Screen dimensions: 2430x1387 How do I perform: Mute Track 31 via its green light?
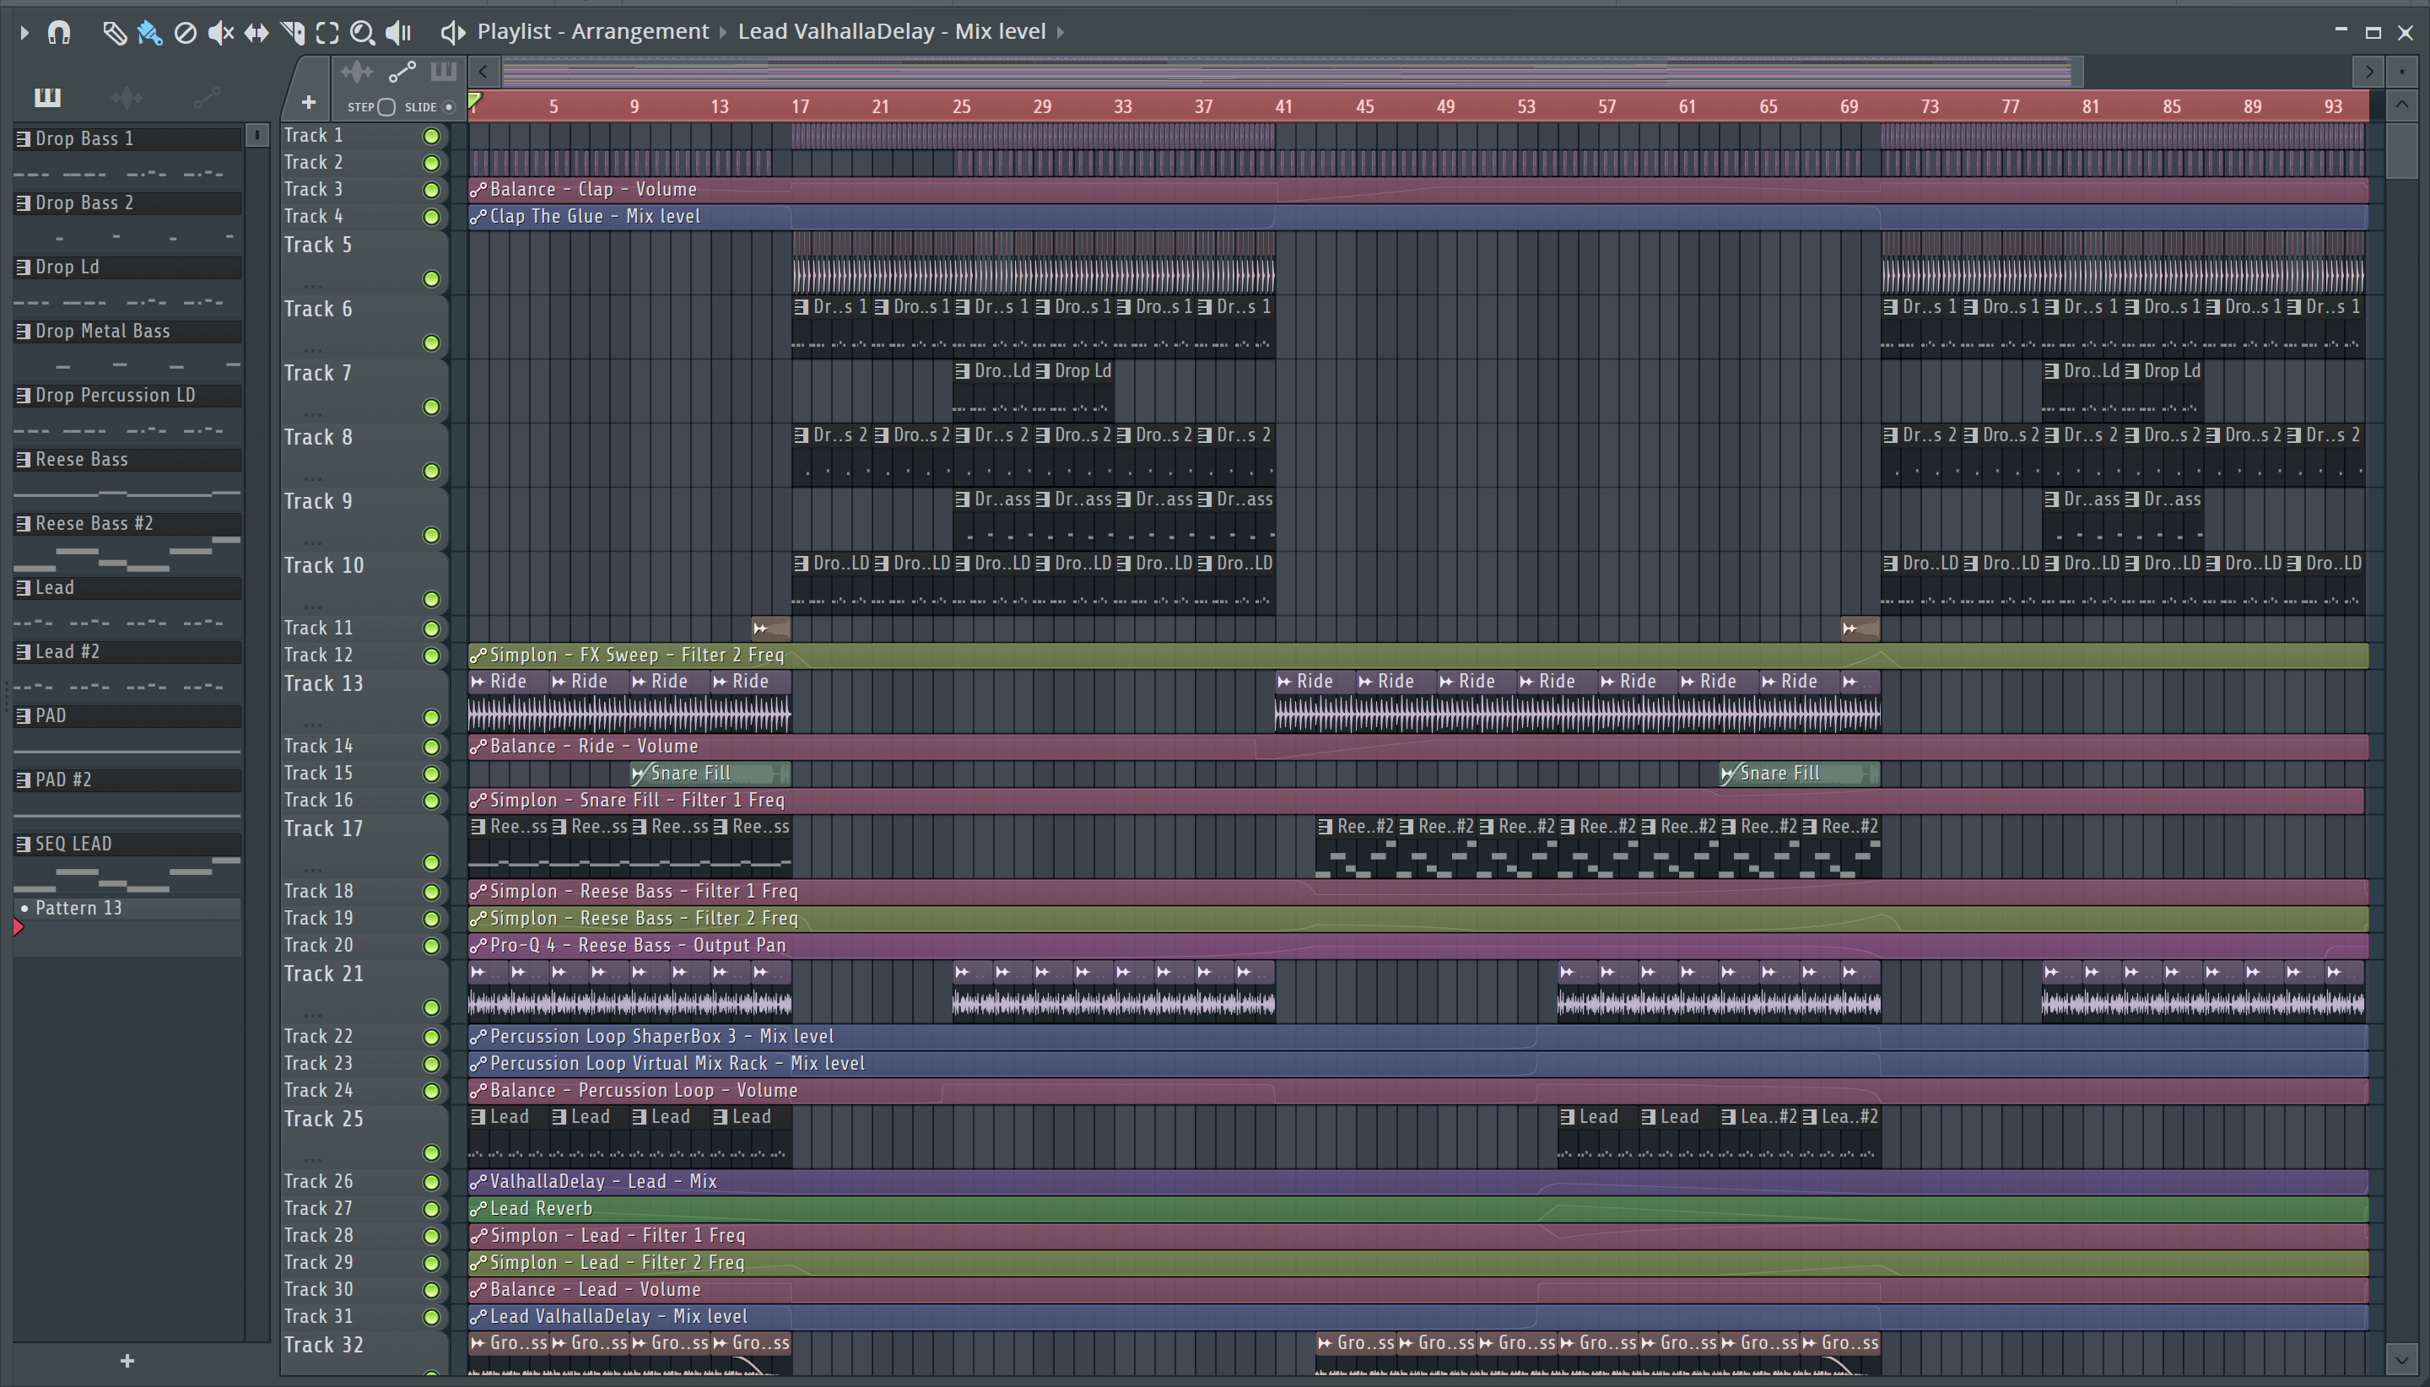point(431,1318)
